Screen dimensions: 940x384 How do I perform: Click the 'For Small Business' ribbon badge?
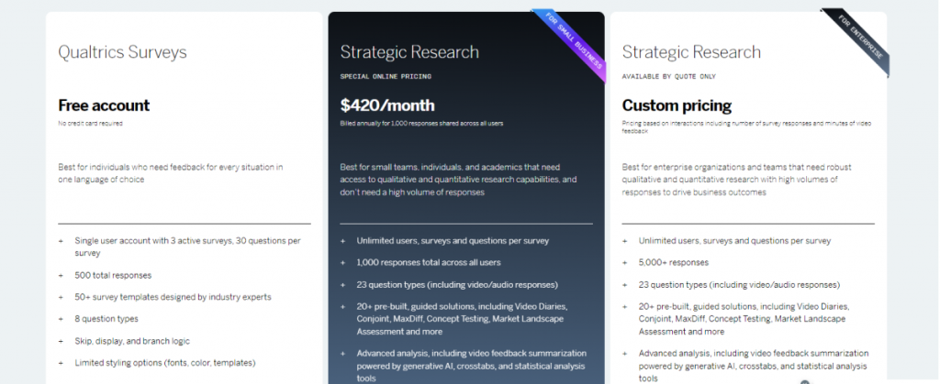tap(569, 46)
